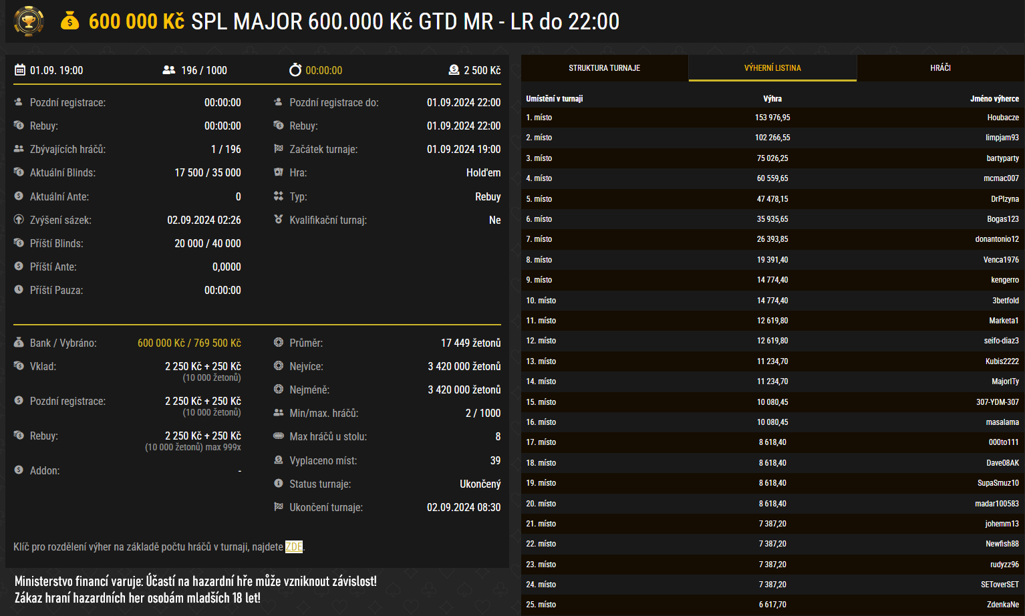This screenshot has width=1025, height=616.
Task: Click the icon beside Vyplaceno míst
Action: [279, 460]
